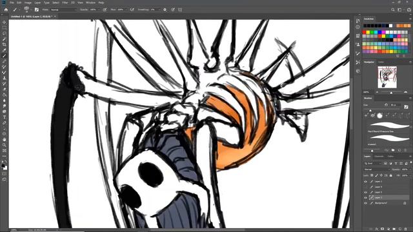This screenshot has height=232, width=413.
Task: Click the Home icon in options bar
Action: coord(6,10)
